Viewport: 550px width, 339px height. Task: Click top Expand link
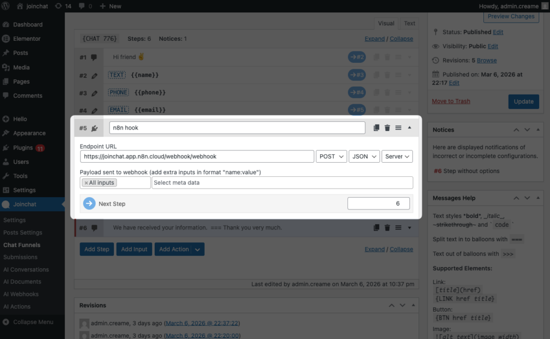pyautogui.click(x=374, y=39)
